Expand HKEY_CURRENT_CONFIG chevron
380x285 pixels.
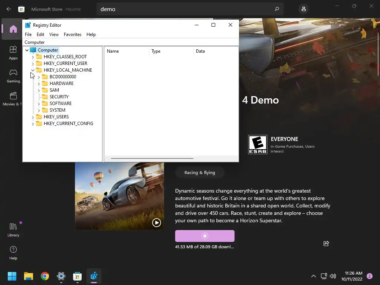[33, 124]
